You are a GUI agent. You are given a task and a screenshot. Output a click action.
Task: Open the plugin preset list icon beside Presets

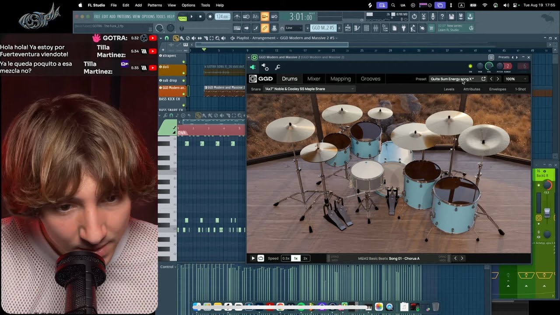tap(491, 57)
